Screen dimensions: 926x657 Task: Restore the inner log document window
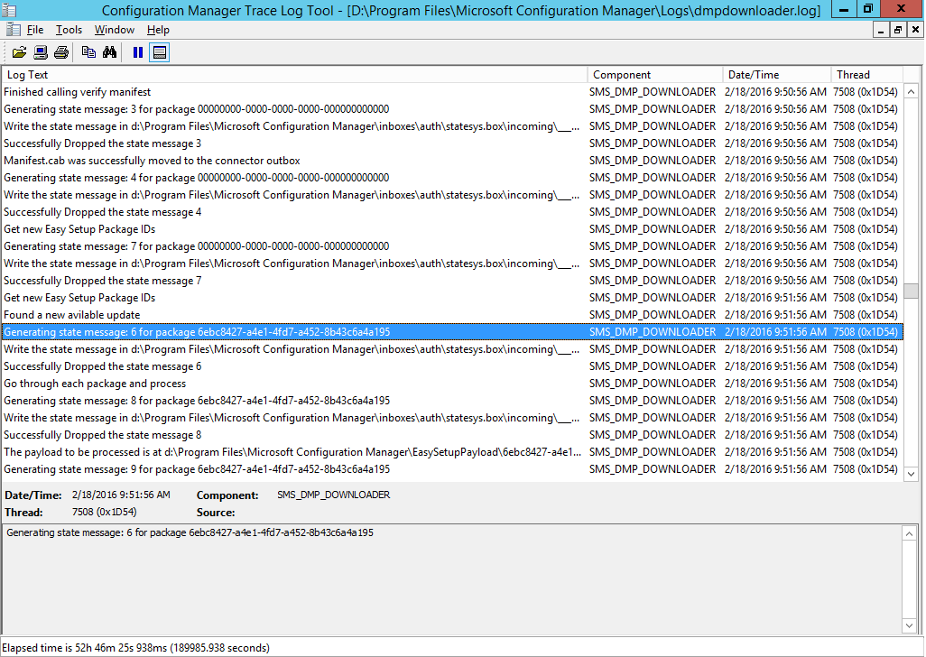898,30
